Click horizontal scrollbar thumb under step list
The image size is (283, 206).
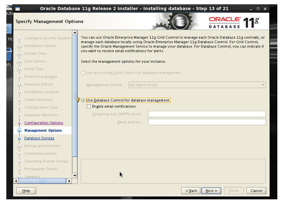42,181
